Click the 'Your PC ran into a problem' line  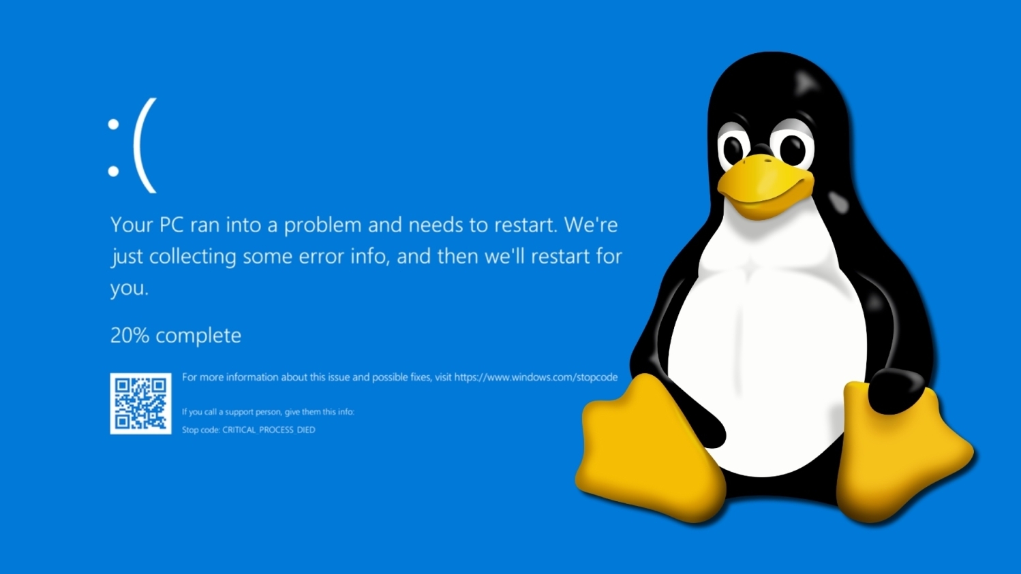(x=364, y=225)
